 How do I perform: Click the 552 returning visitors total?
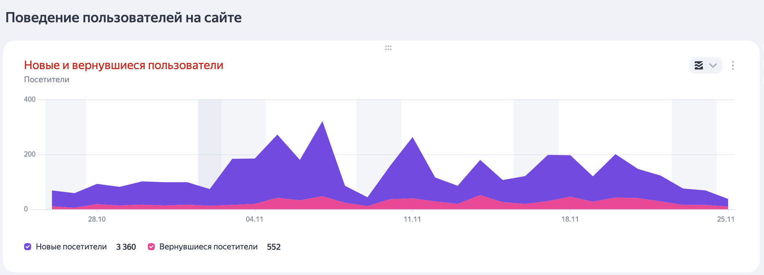(274, 247)
